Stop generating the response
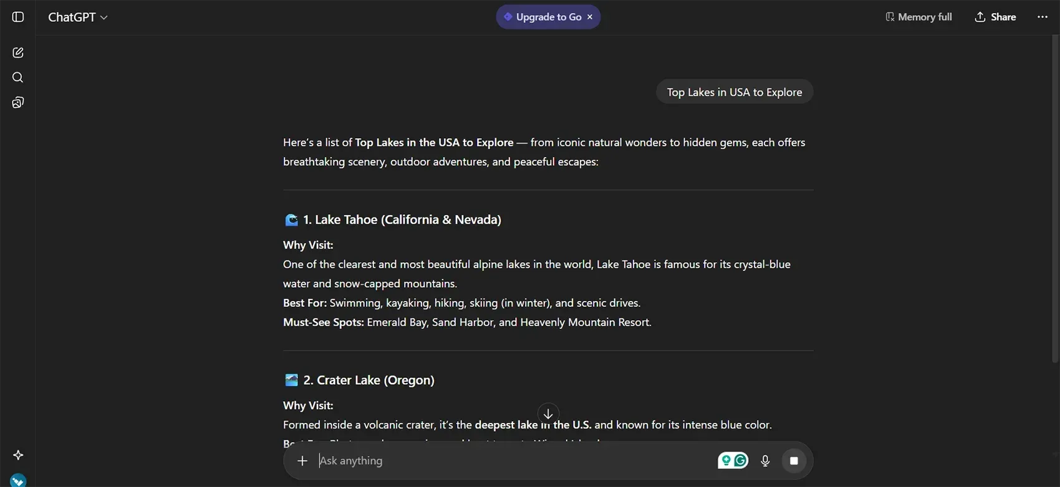This screenshot has width=1060, height=487. click(x=794, y=461)
